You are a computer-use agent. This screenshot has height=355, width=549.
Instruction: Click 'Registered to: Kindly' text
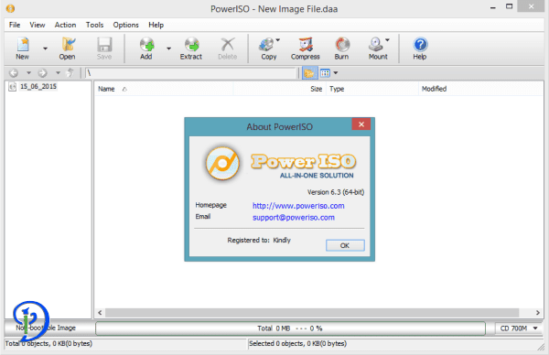pos(259,240)
